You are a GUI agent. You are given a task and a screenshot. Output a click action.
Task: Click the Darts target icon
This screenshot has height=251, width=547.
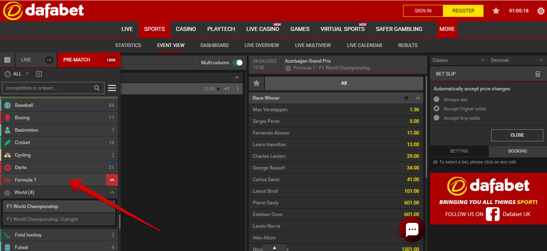point(8,167)
